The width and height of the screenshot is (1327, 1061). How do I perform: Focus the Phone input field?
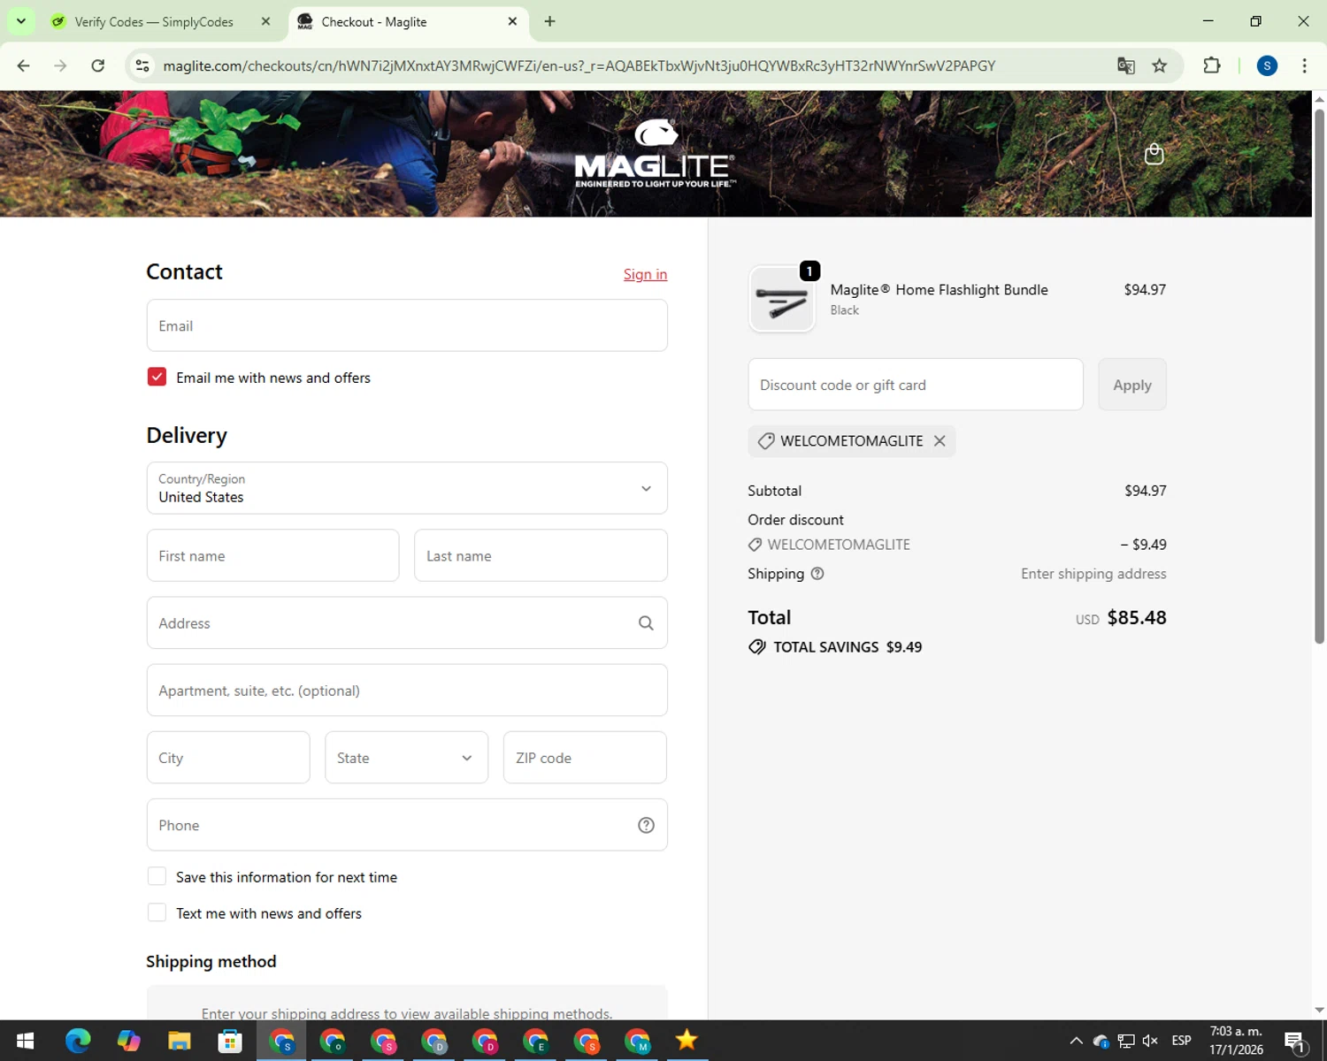tap(407, 825)
